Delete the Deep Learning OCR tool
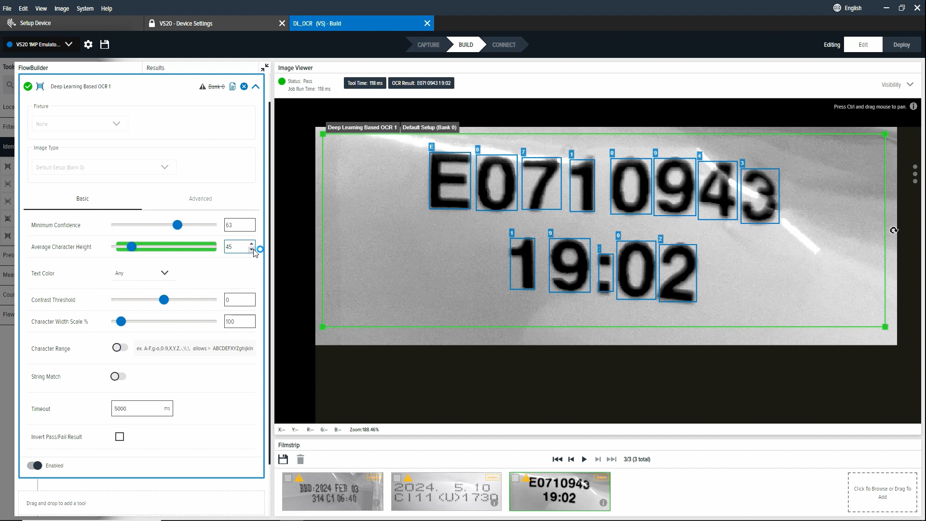 pyautogui.click(x=244, y=86)
